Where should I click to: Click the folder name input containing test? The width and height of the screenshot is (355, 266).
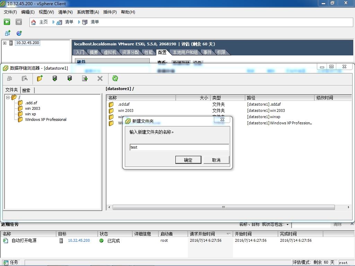(179, 147)
